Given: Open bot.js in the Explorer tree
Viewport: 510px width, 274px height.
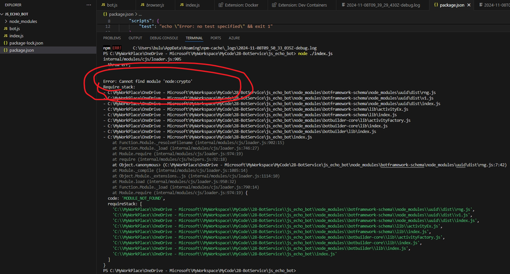Looking at the screenshot, I should 14,28.
